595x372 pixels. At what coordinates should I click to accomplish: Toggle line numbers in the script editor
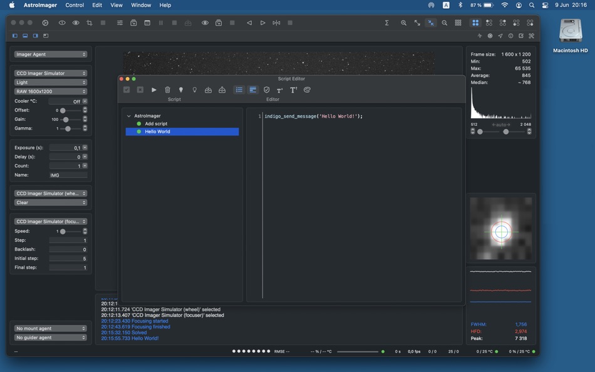[239, 90]
